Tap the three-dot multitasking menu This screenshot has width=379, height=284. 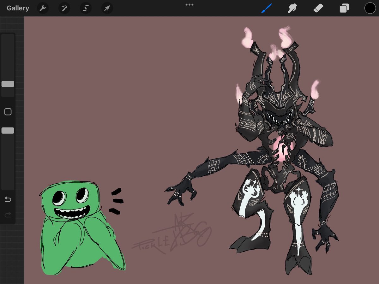pos(189,5)
